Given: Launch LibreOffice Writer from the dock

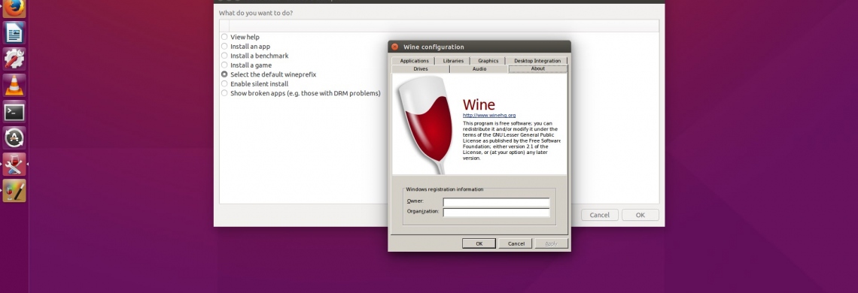Looking at the screenshot, I should [14, 32].
